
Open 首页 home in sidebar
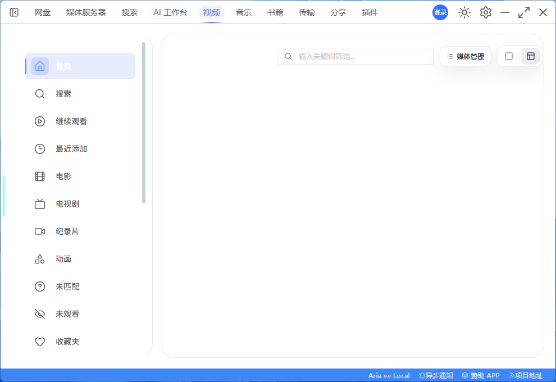(80, 66)
